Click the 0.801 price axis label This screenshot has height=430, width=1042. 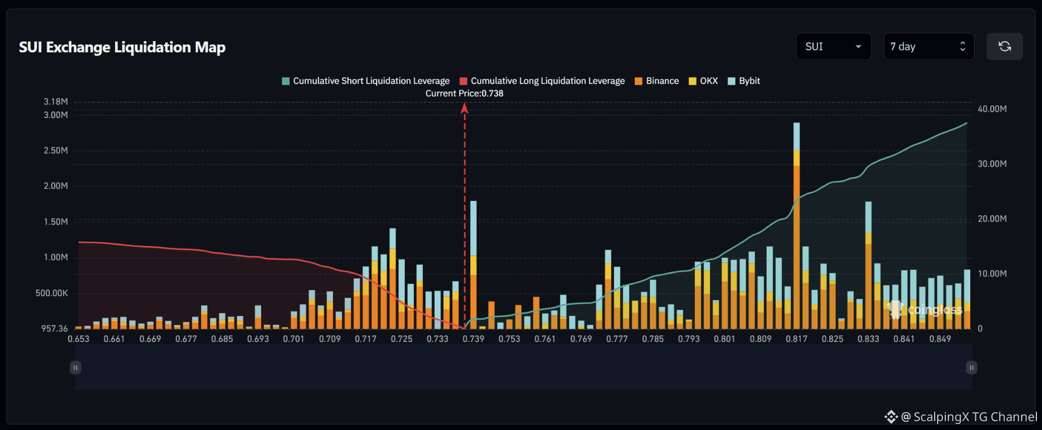[x=724, y=339]
